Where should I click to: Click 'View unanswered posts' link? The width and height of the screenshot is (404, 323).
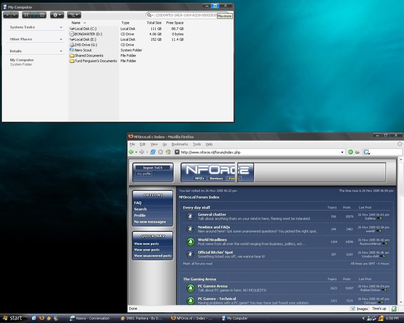point(153,256)
